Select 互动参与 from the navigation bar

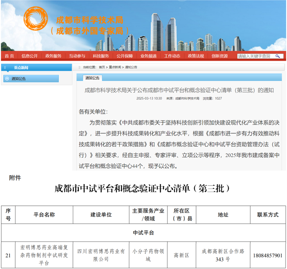coord(77,56)
